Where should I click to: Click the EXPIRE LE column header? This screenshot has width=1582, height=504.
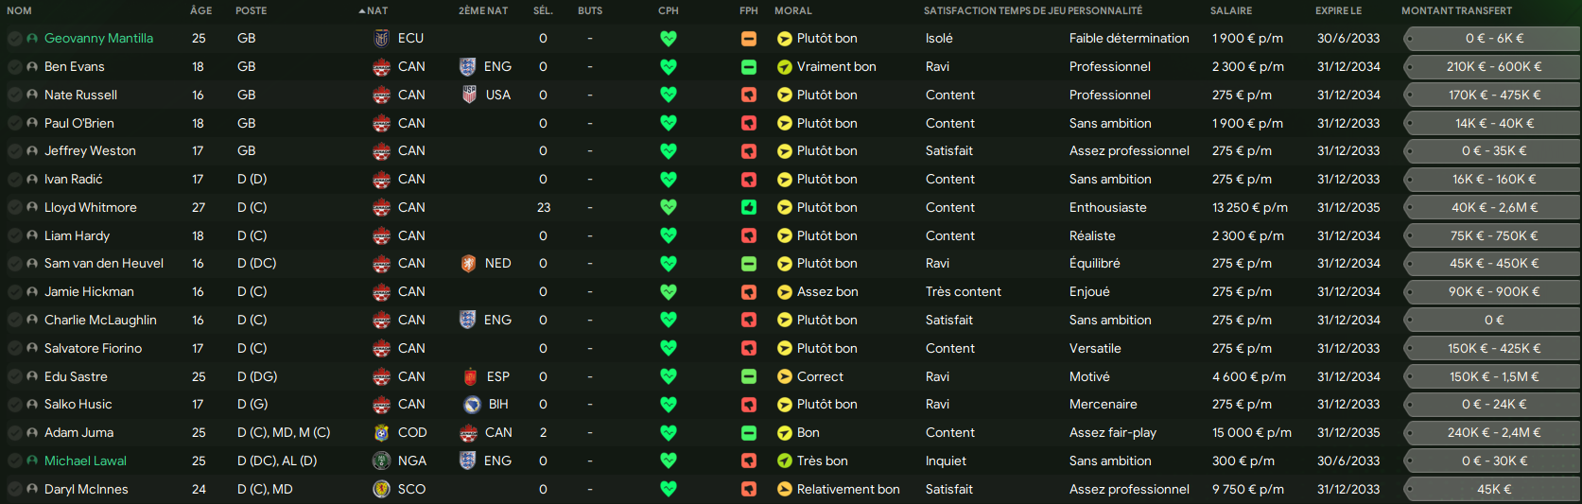tap(1338, 10)
